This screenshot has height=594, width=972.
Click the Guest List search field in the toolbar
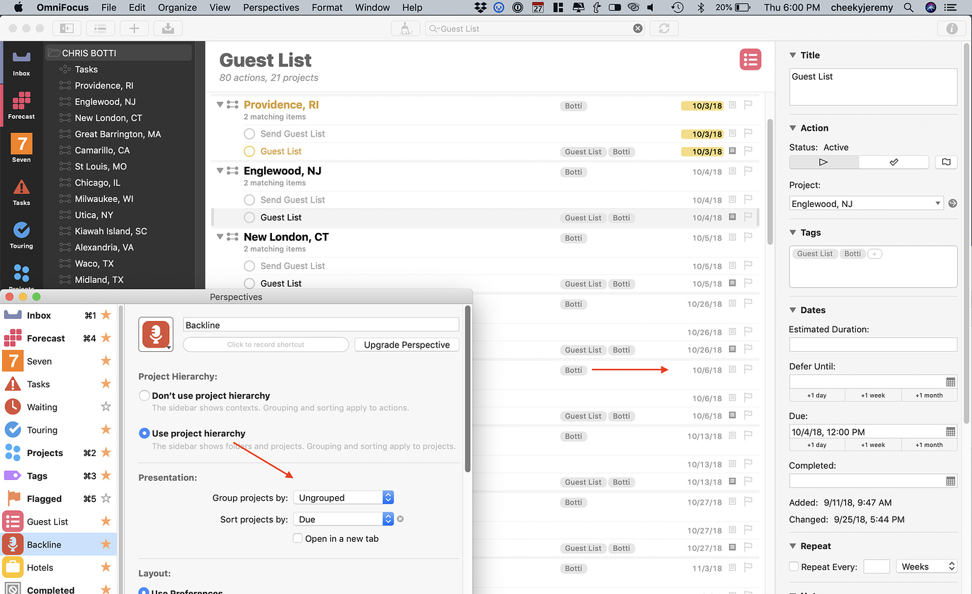coord(534,28)
